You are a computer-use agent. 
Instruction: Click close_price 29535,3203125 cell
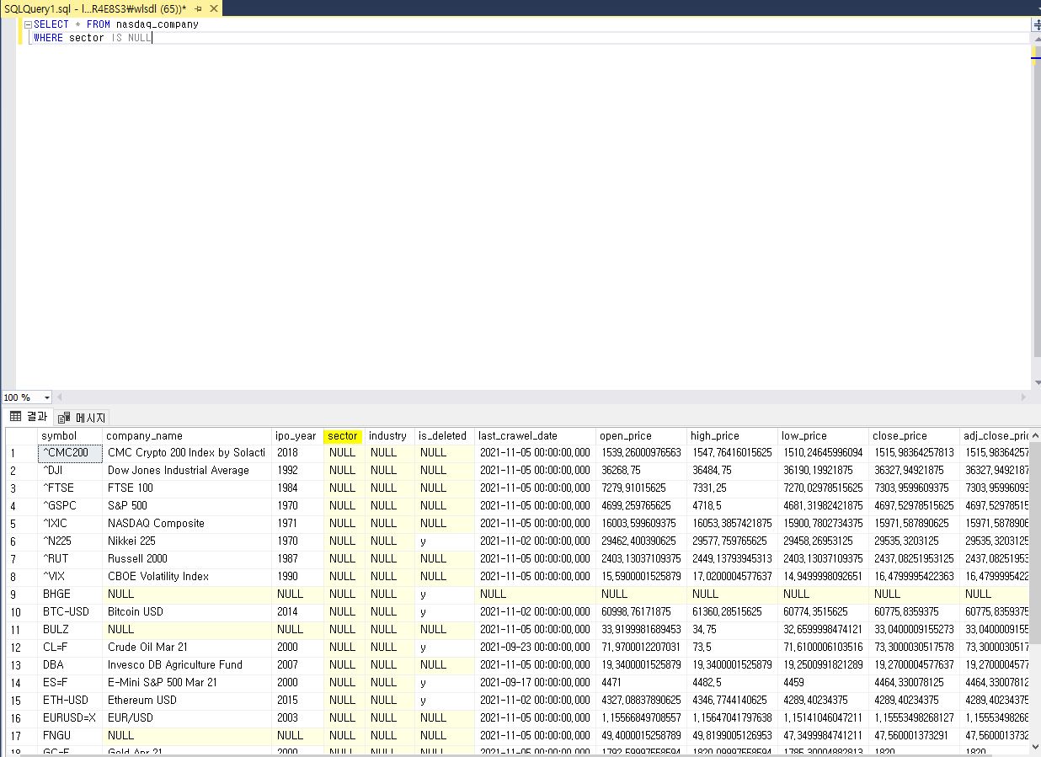[914, 541]
